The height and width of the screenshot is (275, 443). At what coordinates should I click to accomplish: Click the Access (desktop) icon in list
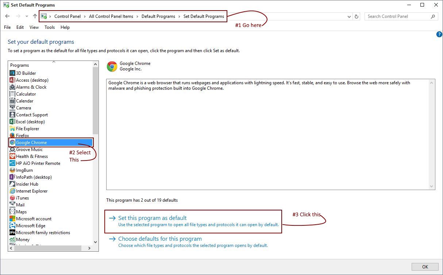point(12,80)
